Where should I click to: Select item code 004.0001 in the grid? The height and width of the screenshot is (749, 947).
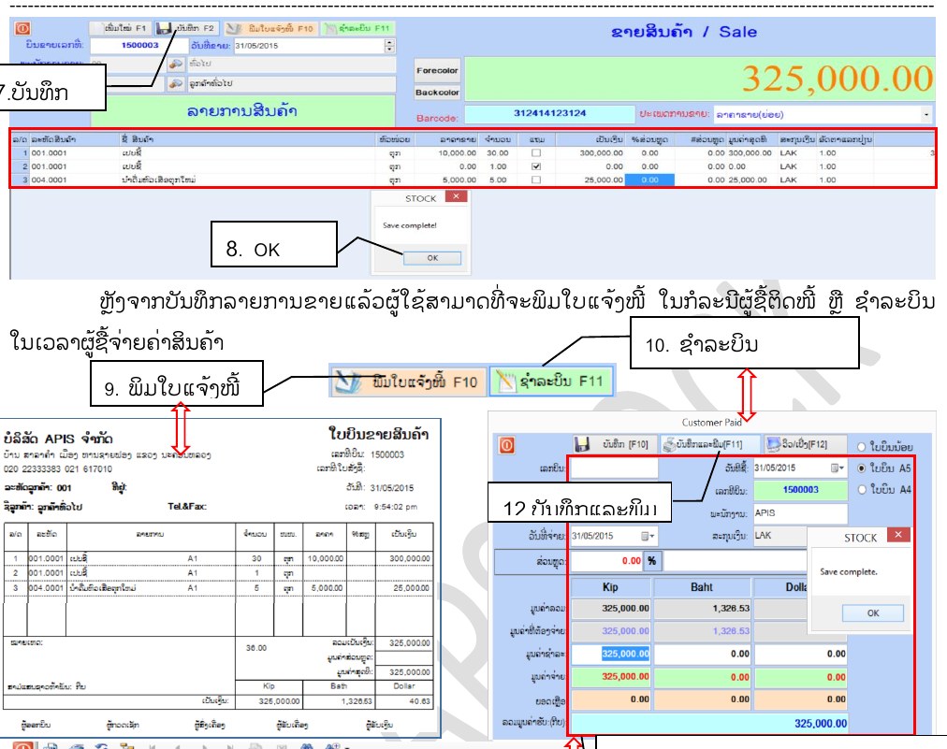click(x=49, y=180)
